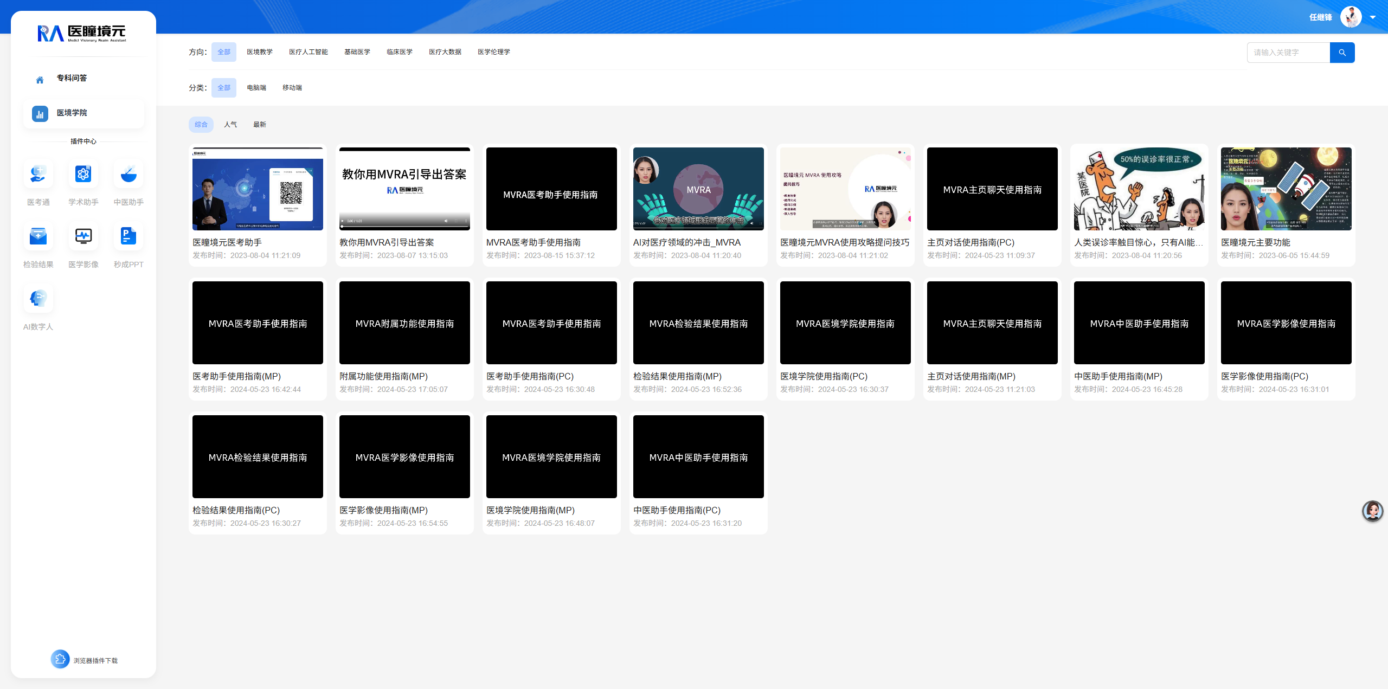Open the 主页对话使用指南(PC) thumbnail
This screenshot has width=1388, height=689.
tap(992, 189)
